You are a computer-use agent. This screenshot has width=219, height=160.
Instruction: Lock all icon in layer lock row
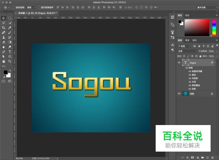point(200,56)
